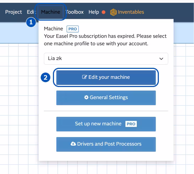This screenshot has height=174, width=194.
Task: Open General Settings
Action: [106, 98]
